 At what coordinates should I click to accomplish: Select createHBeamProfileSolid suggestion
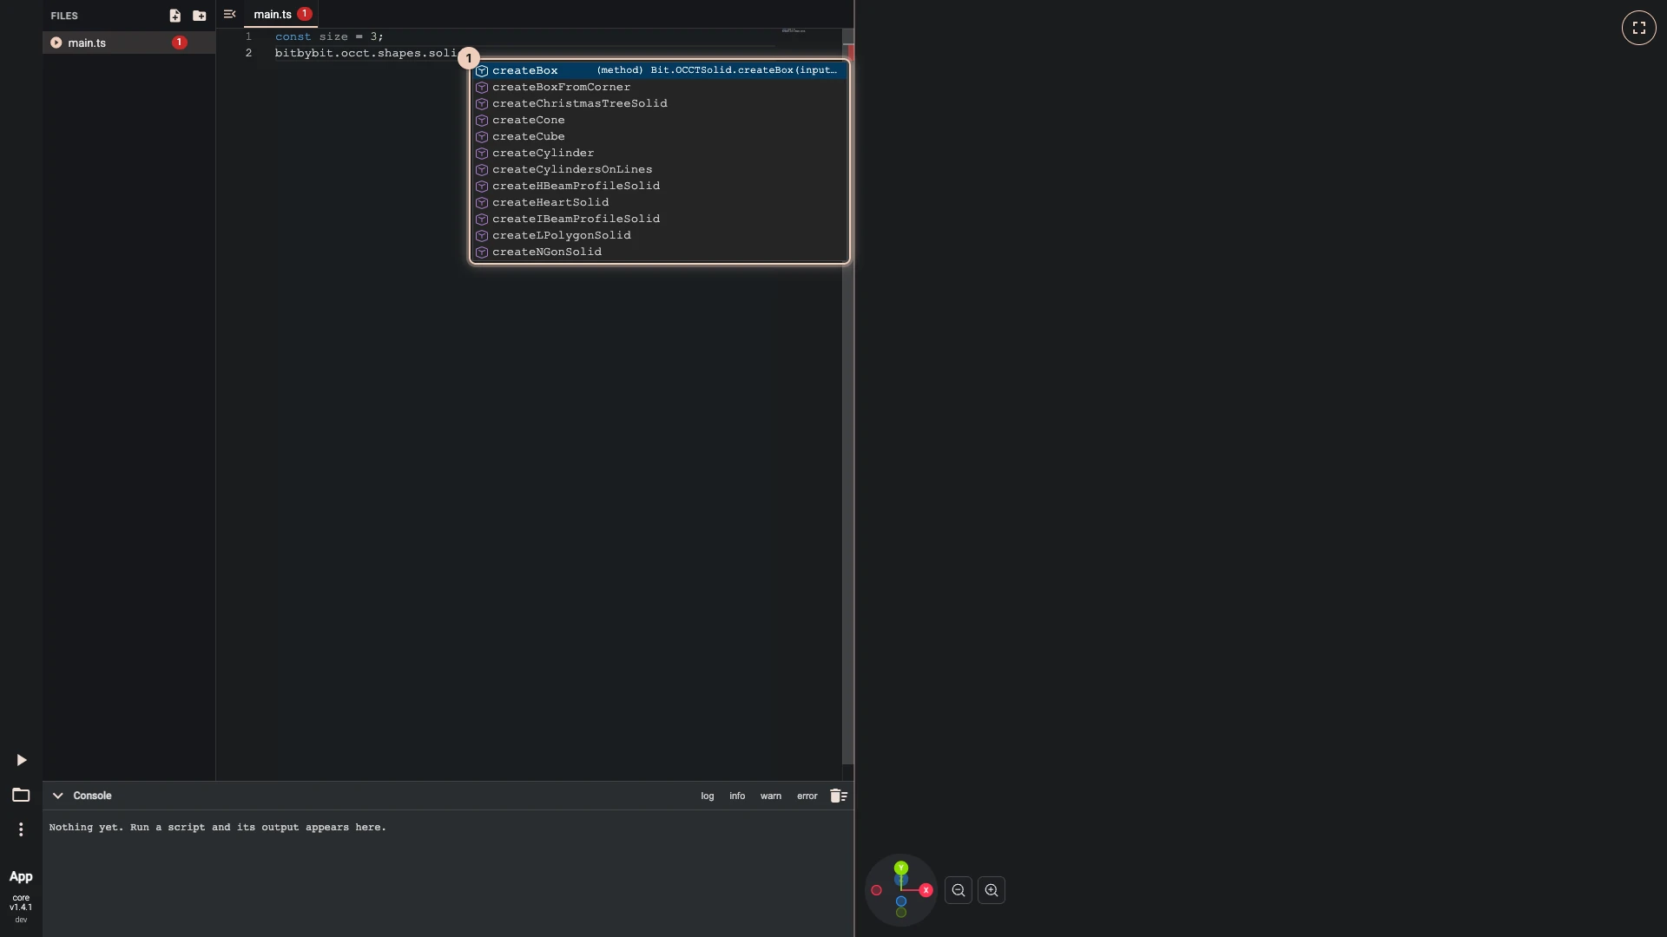(660, 186)
